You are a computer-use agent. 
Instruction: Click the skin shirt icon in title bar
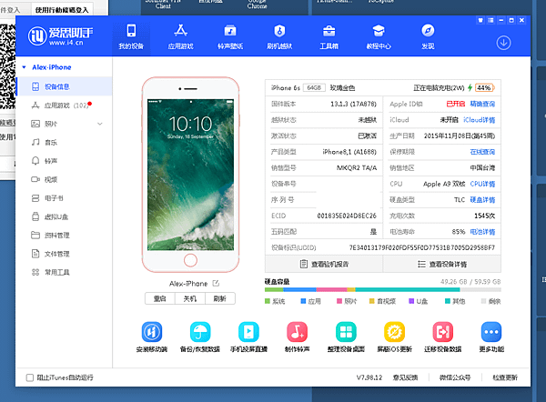coord(480,20)
